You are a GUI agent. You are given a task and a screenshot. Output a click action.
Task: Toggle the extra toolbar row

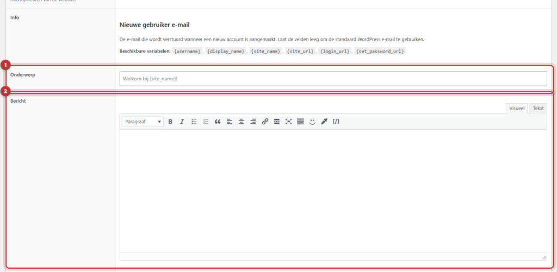pyautogui.click(x=300, y=122)
